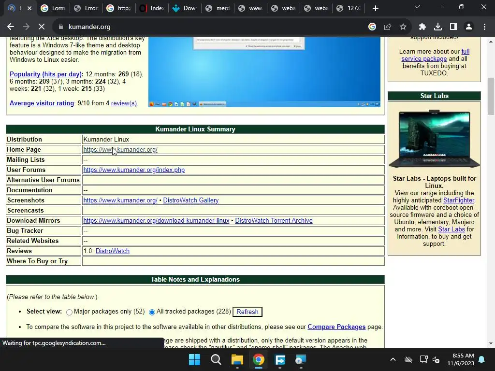Show hidden tray icons chevron

click(393, 359)
